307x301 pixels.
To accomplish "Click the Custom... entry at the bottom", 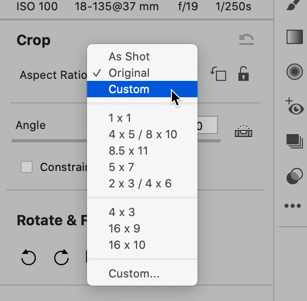I will pyautogui.click(x=134, y=273).
